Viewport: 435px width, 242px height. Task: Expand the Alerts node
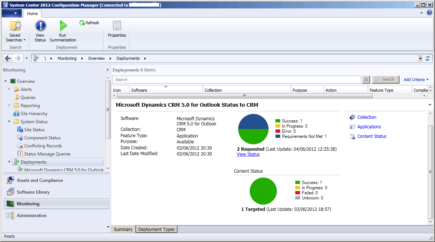pos(10,89)
